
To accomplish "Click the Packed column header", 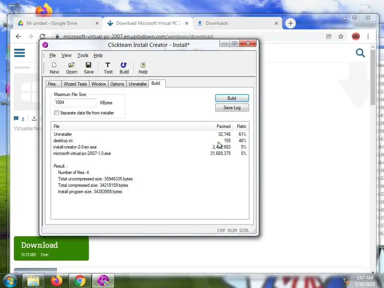I will [x=219, y=126].
